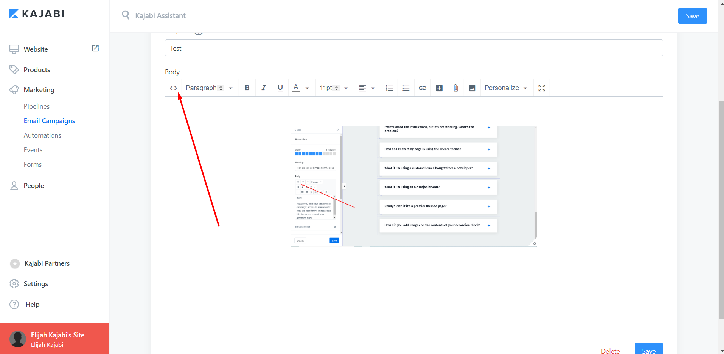This screenshot has width=724, height=354.
Task: Click the insert link icon
Action: (x=423, y=88)
